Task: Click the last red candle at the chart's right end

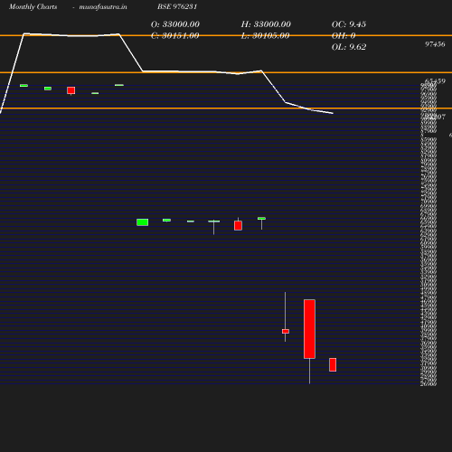Action: (333, 364)
